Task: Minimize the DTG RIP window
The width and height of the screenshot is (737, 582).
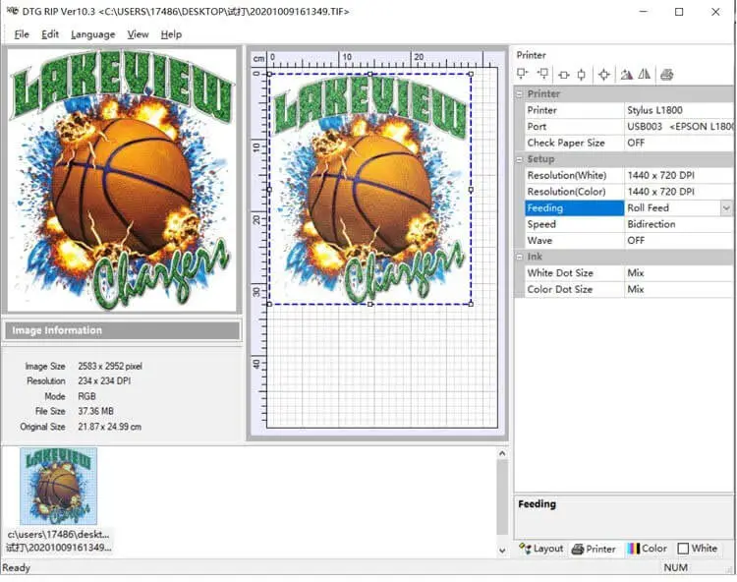Action: click(644, 11)
